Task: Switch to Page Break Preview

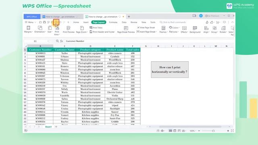Action: [126, 29]
